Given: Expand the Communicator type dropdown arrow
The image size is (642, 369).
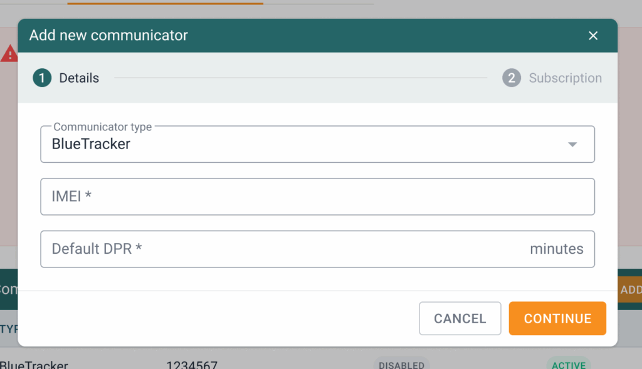Looking at the screenshot, I should coord(572,145).
